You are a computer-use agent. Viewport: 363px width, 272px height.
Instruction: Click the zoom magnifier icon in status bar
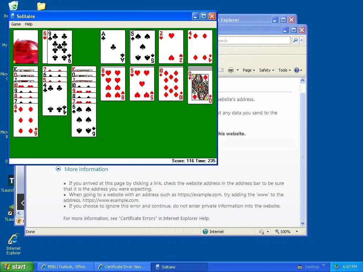277,231
